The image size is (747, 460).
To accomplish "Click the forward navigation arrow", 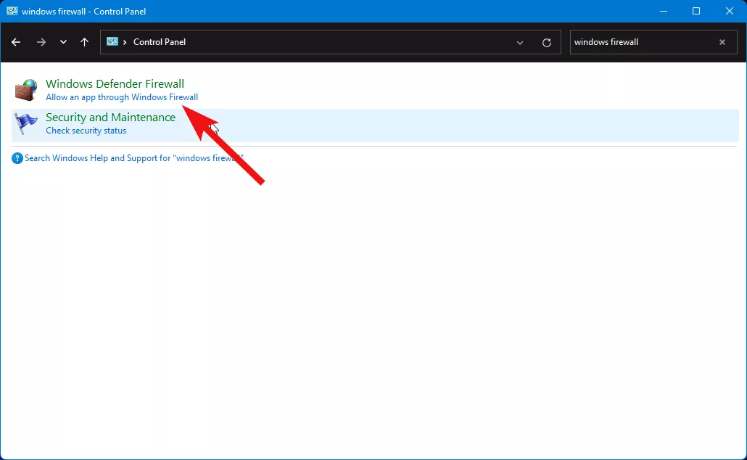I will coord(41,42).
